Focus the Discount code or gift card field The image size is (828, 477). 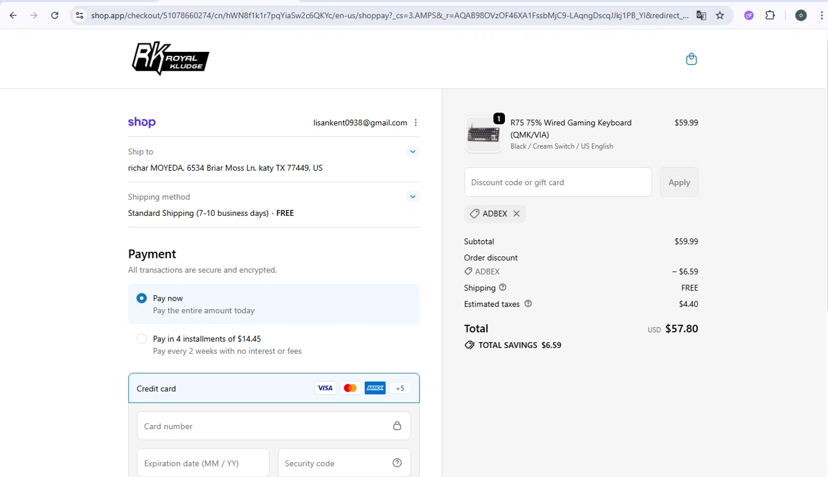pyautogui.click(x=558, y=182)
